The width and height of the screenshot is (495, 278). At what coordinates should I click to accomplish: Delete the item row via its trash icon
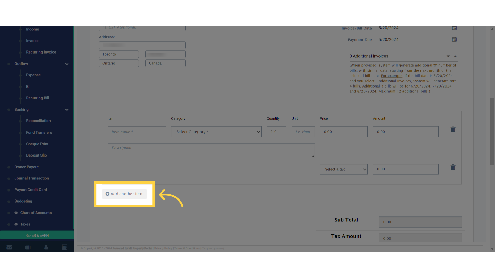coord(453,129)
